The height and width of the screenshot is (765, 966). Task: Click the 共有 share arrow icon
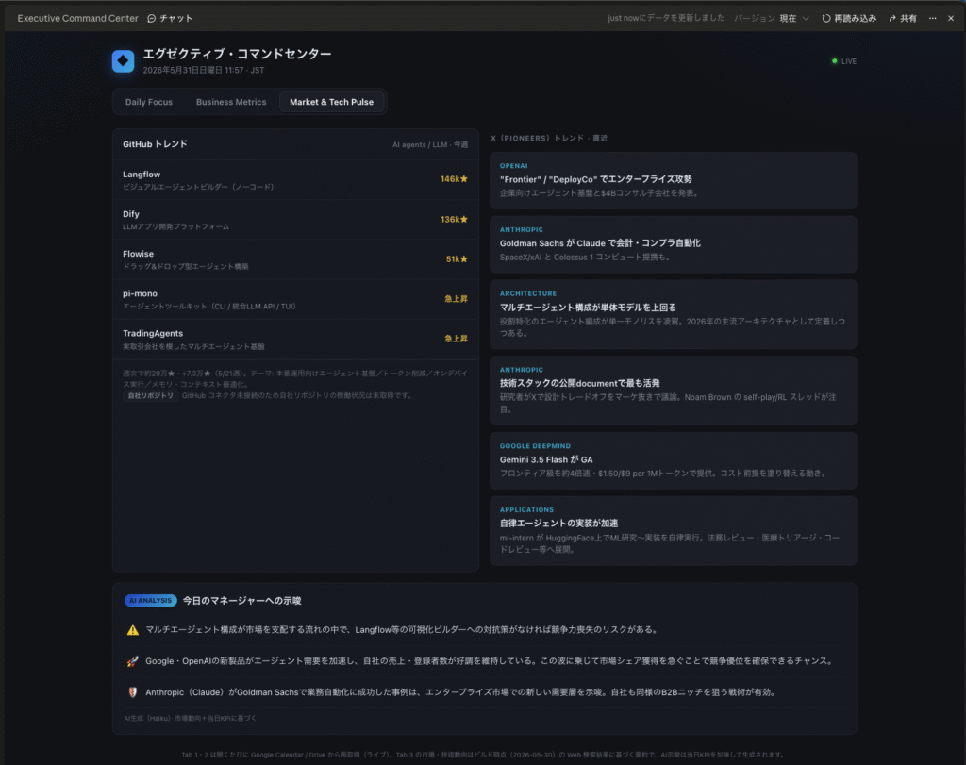(892, 19)
